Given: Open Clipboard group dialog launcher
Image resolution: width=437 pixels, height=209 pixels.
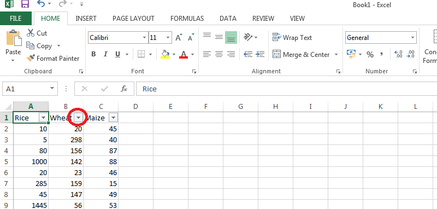Looking at the screenshot, I should pos(81,72).
